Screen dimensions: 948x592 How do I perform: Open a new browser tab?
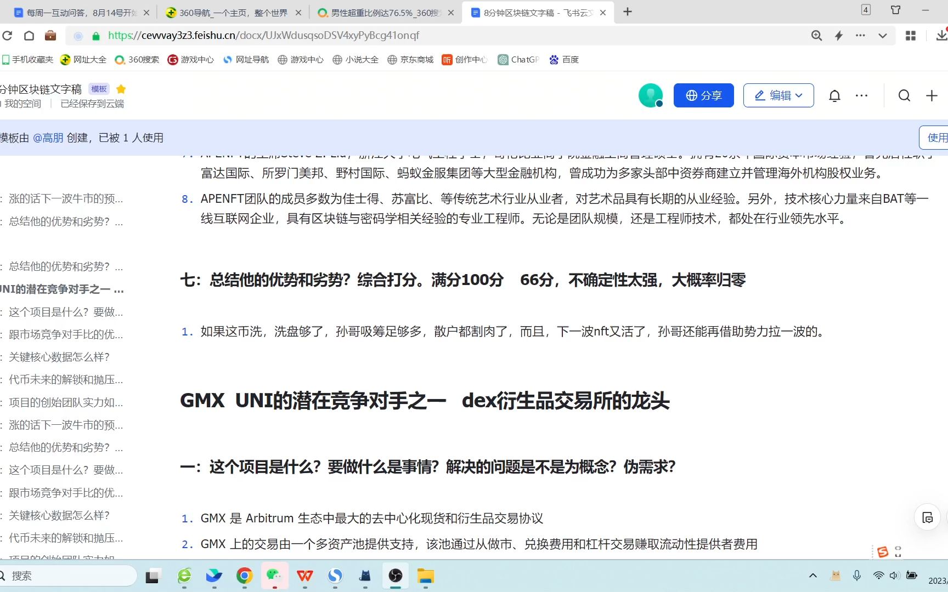(x=628, y=12)
